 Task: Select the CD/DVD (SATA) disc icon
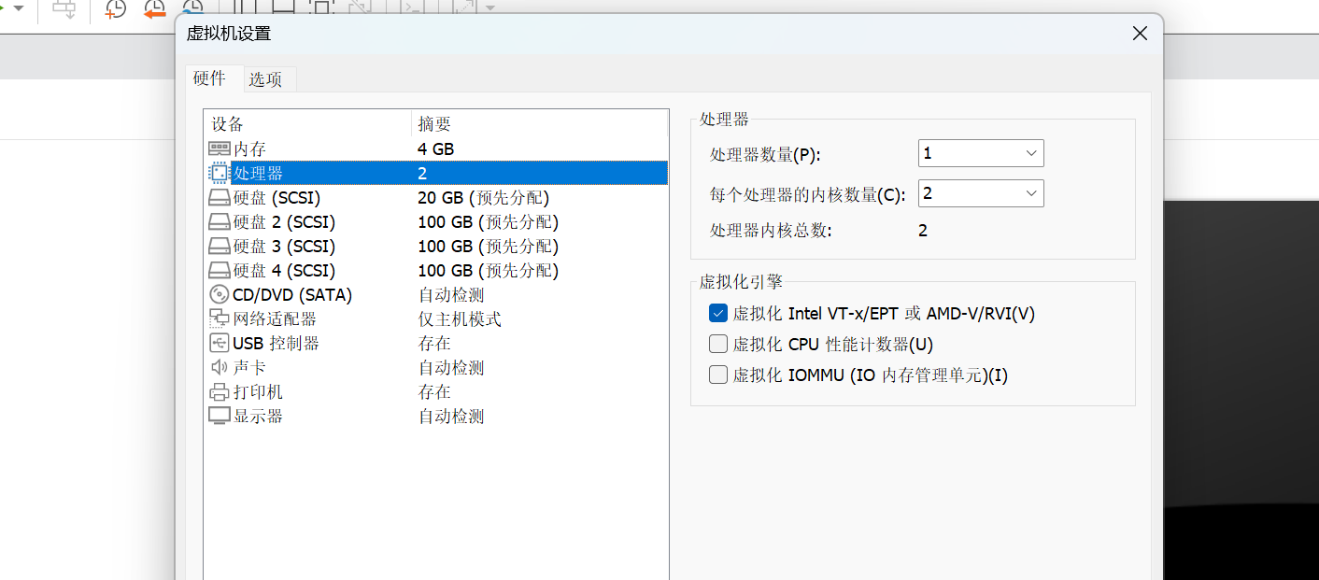coord(219,295)
